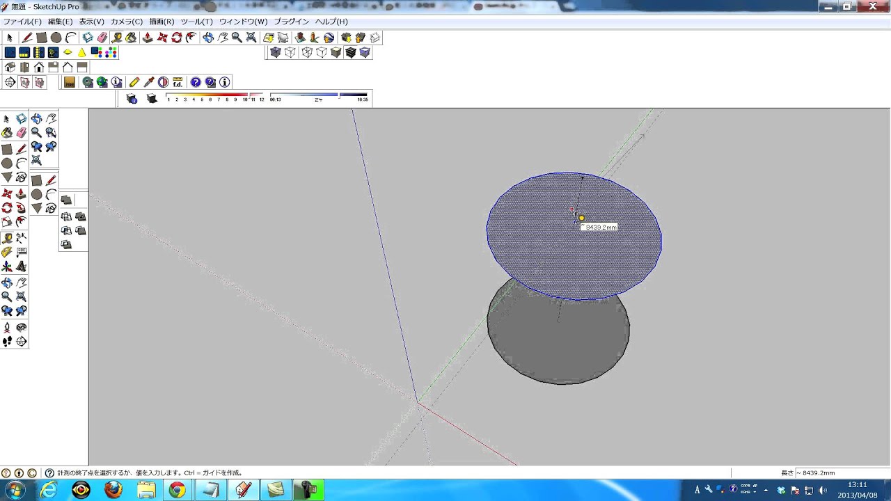Toggle terrain display icon

(283, 38)
